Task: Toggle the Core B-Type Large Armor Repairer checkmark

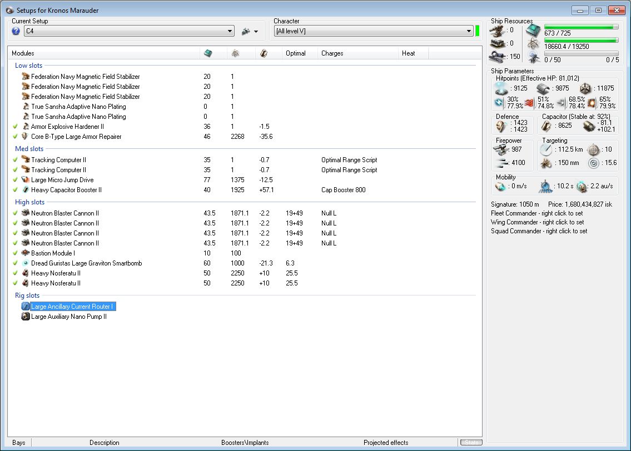Action: 16,136
